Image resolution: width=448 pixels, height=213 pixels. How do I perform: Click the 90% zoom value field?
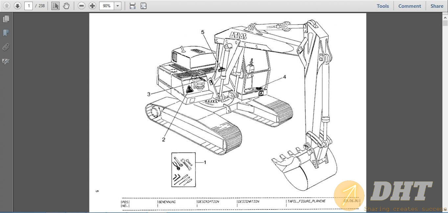[x=106, y=6]
